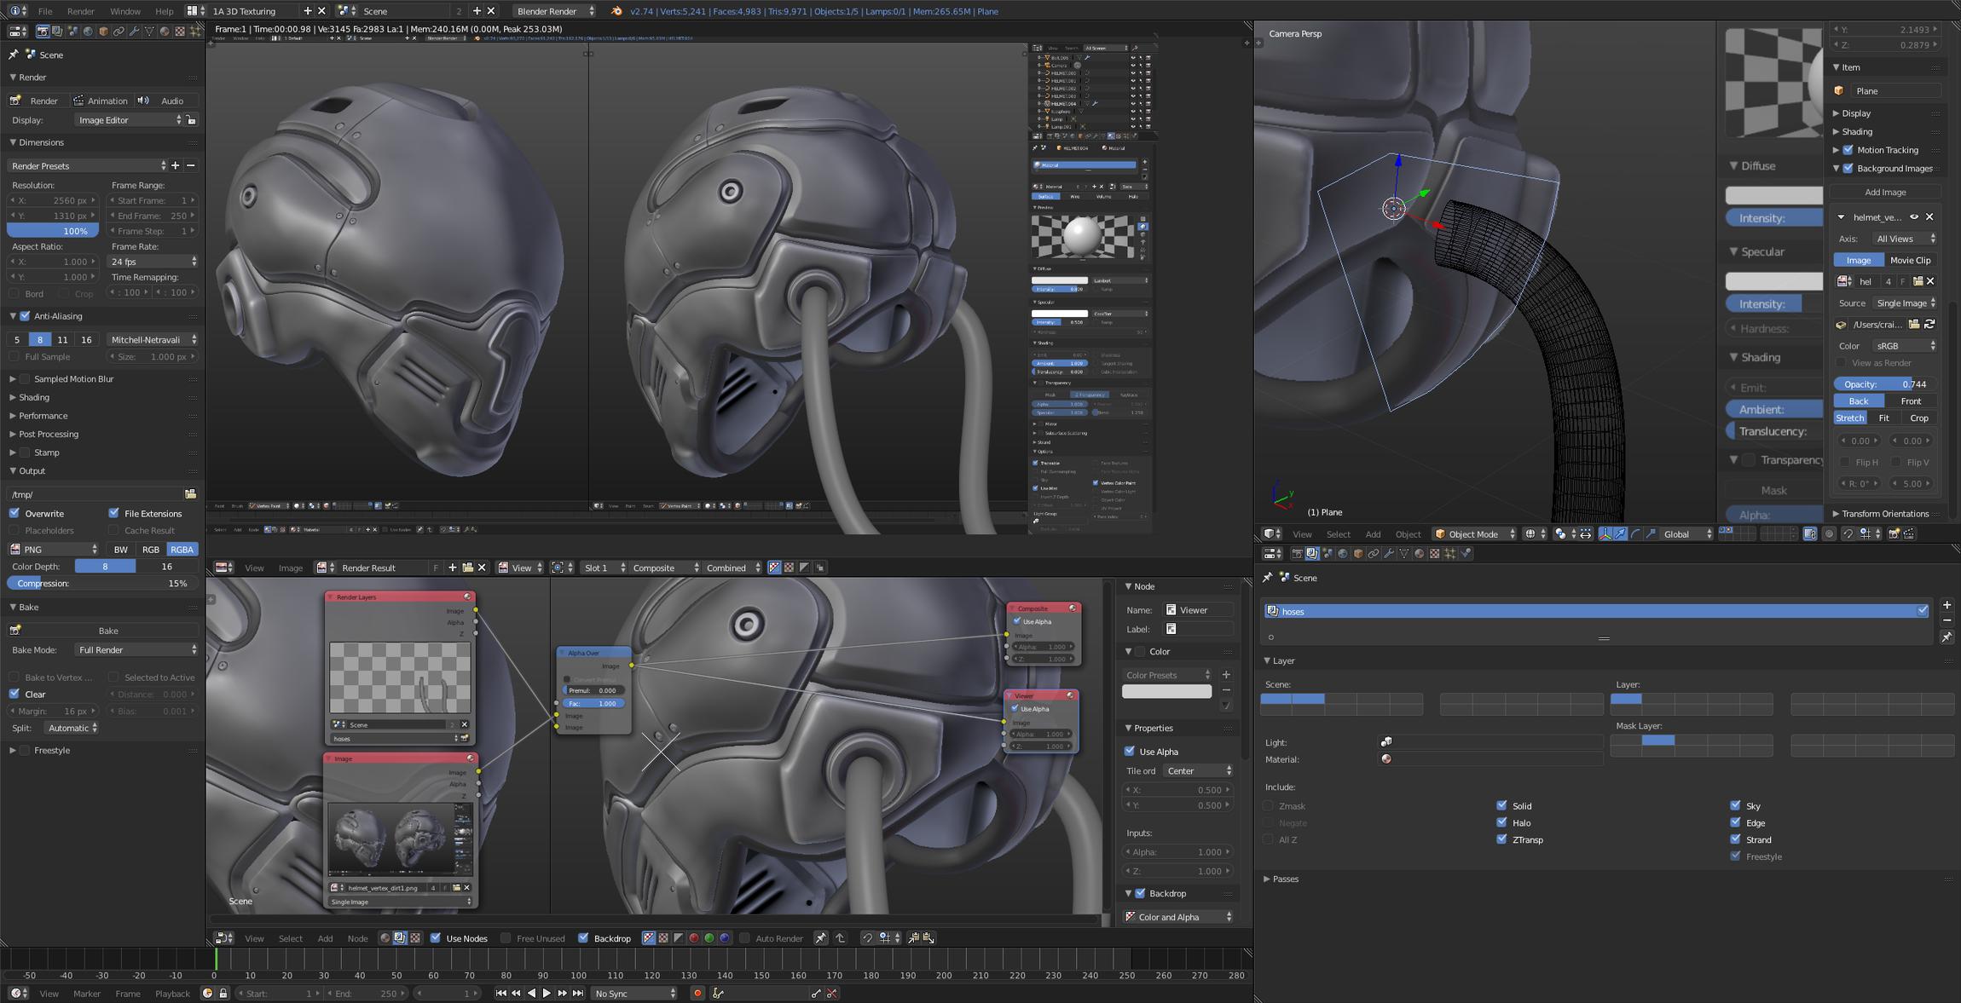The width and height of the screenshot is (1961, 1003).
Task: Jump to the last frame in timeline
Action: click(578, 994)
